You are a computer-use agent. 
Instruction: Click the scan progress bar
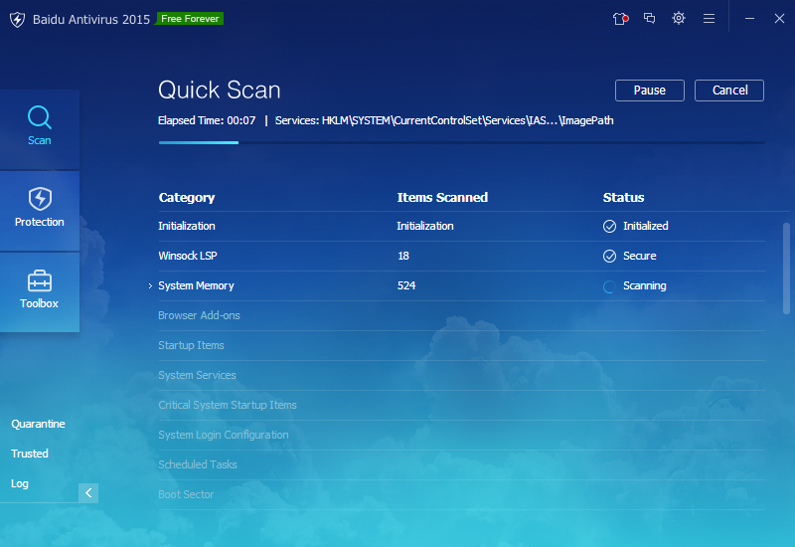[462, 142]
